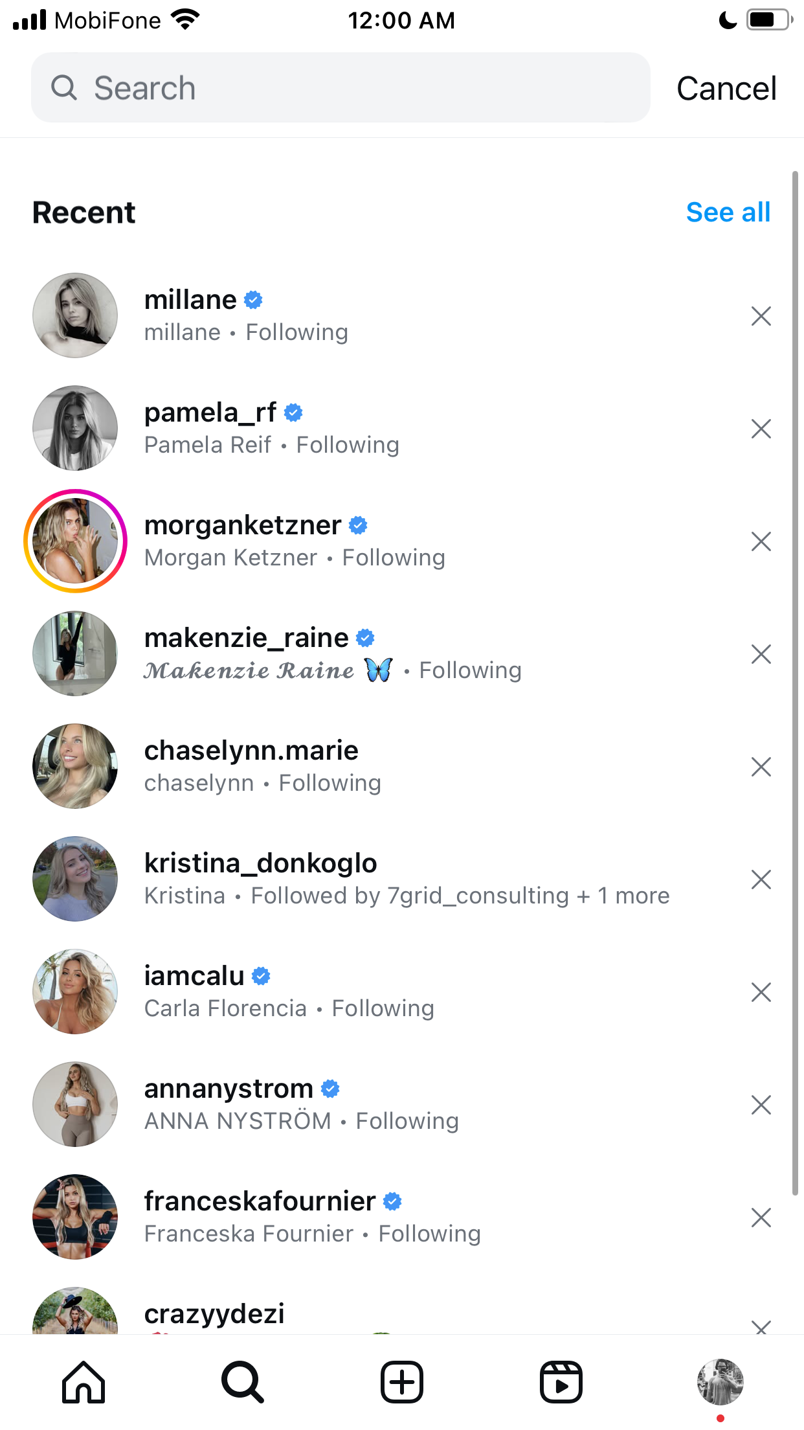Cancel the search

[726, 89]
